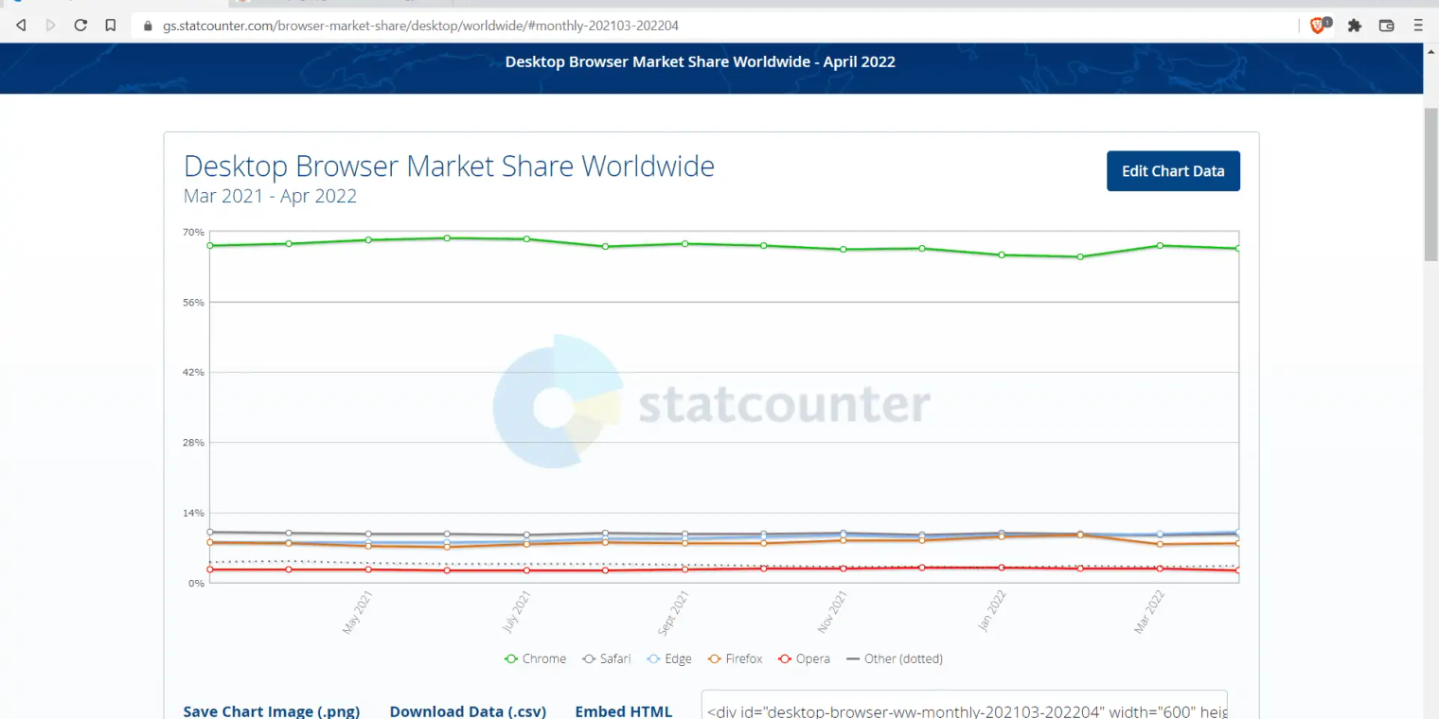1439x719 pixels.
Task: Toggle the Safari series in the legend
Action: pyautogui.click(x=606, y=658)
